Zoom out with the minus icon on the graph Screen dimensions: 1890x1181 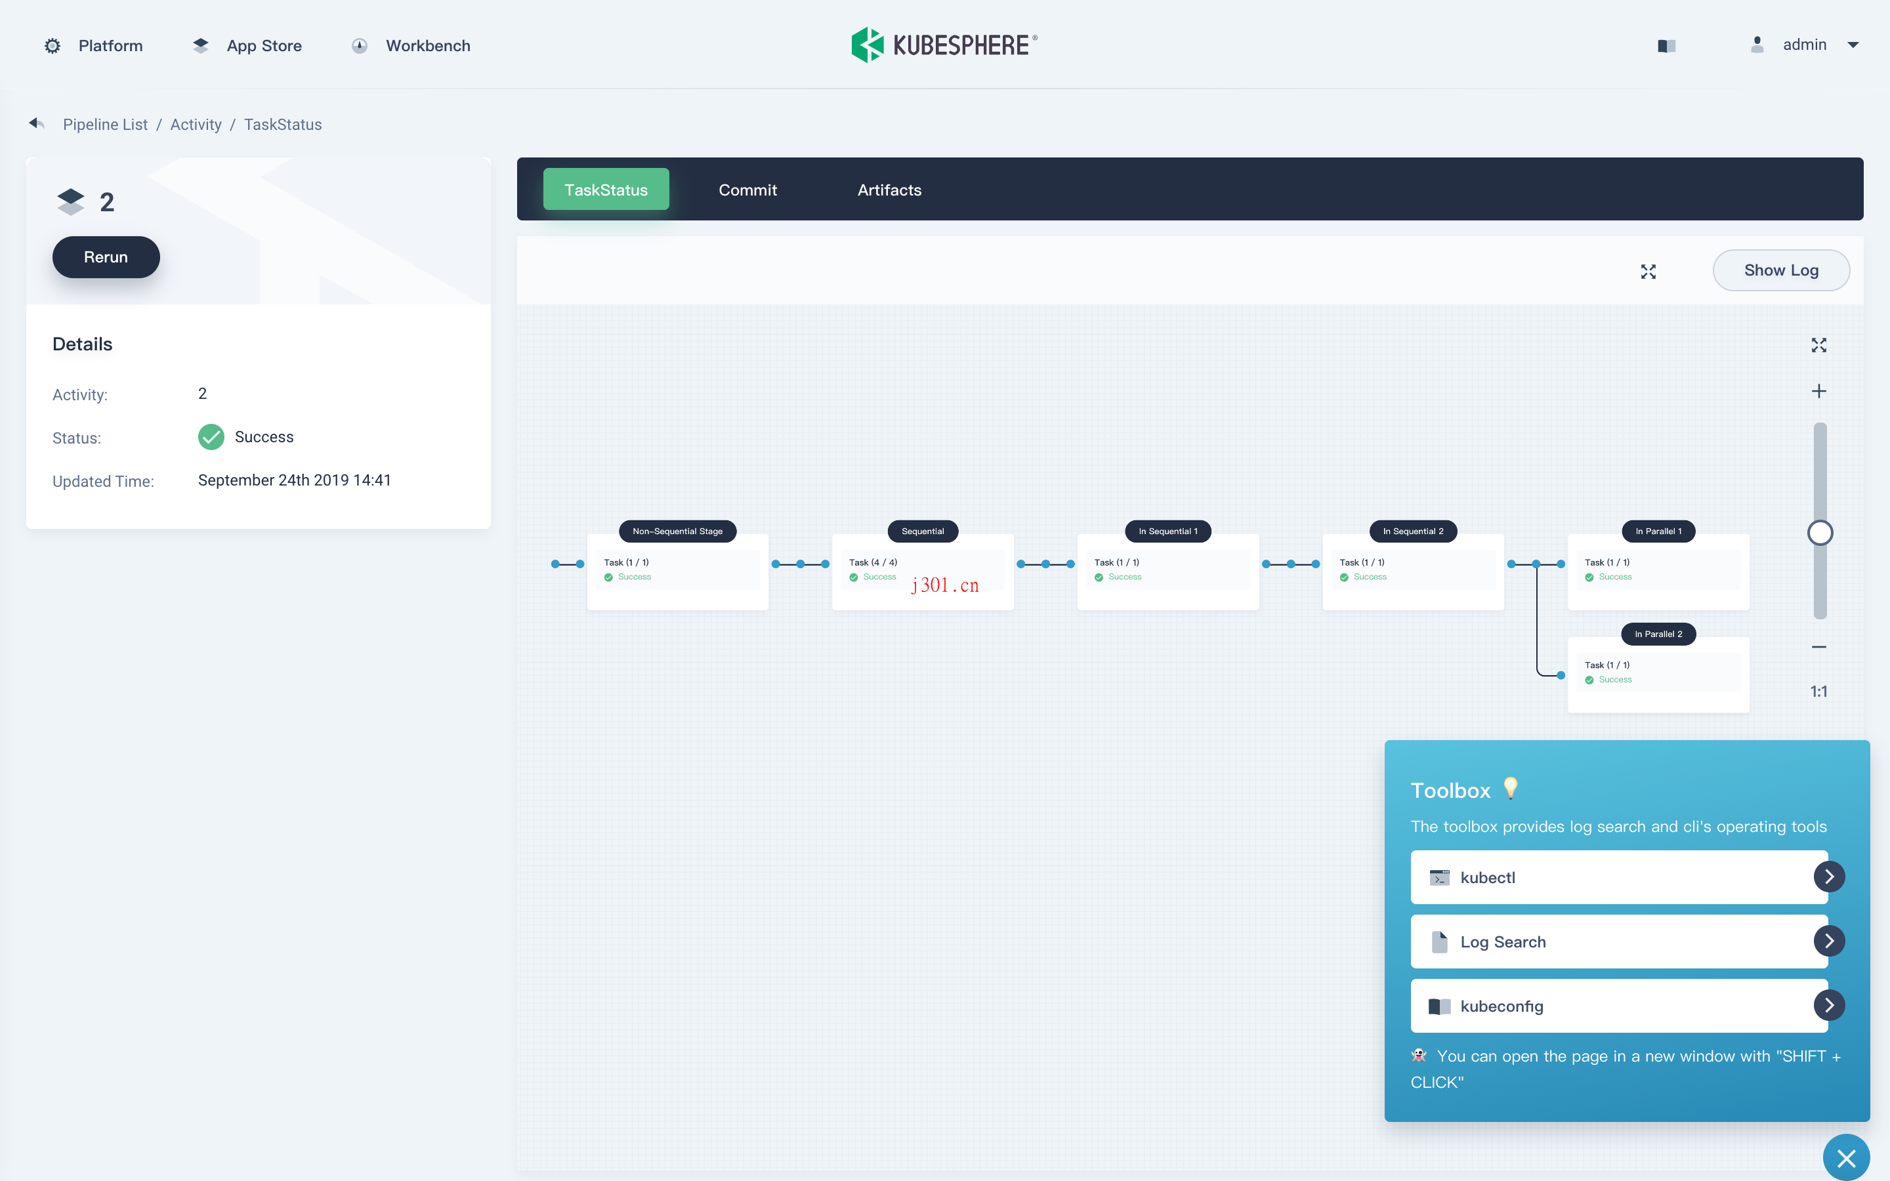click(x=1819, y=646)
